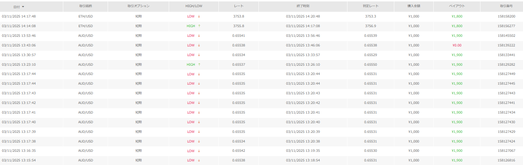
Task: Click the 終了時刻 column header
Action: click(x=303, y=6)
